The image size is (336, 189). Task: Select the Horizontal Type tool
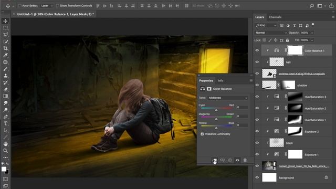click(6, 123)
